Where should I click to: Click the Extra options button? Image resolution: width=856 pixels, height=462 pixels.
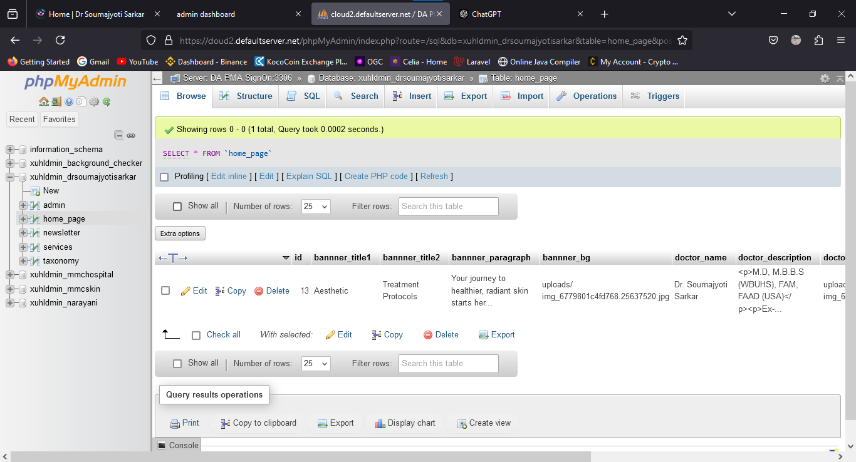180,234
